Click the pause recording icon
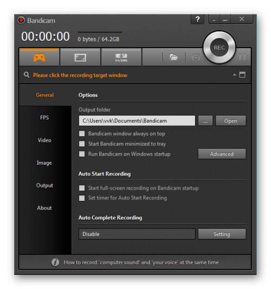Viewport: 271px width, 289px height. 242,57
